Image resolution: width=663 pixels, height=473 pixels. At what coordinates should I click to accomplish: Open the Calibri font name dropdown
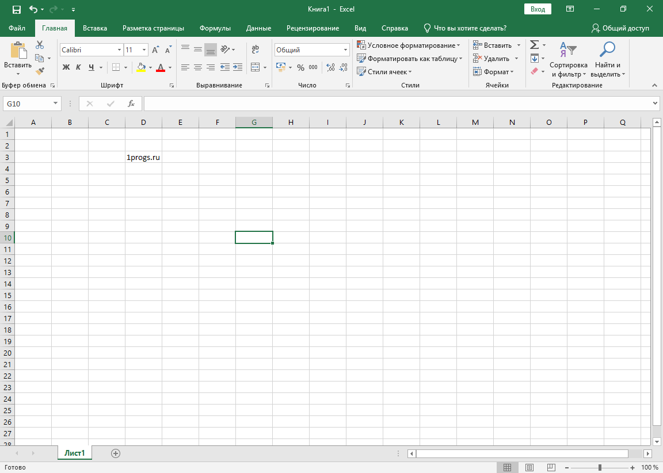pyautogui.click(x=119, y=50)
